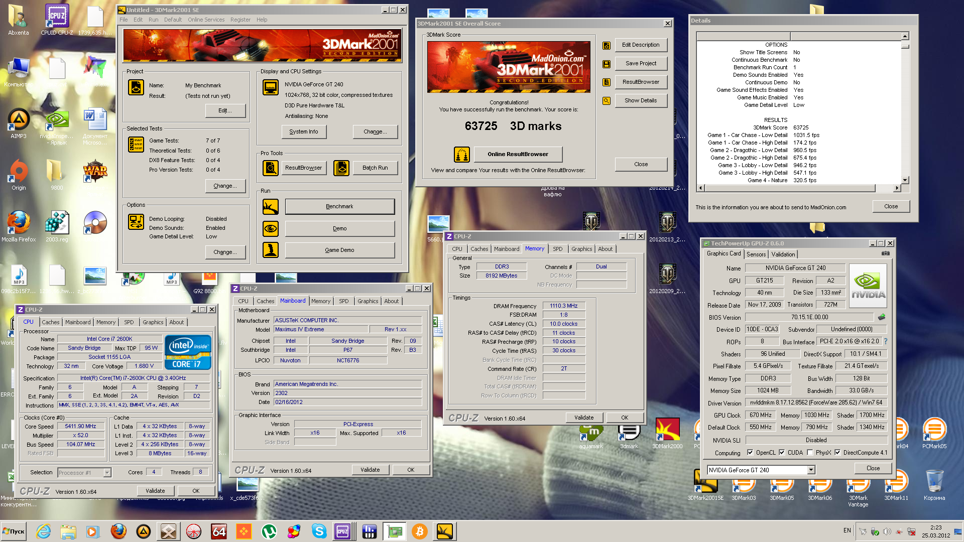Switch to Graphics tab in Mainboard CPU-Z window
This screenshot has width=964, height=542.
coord(368,301)
